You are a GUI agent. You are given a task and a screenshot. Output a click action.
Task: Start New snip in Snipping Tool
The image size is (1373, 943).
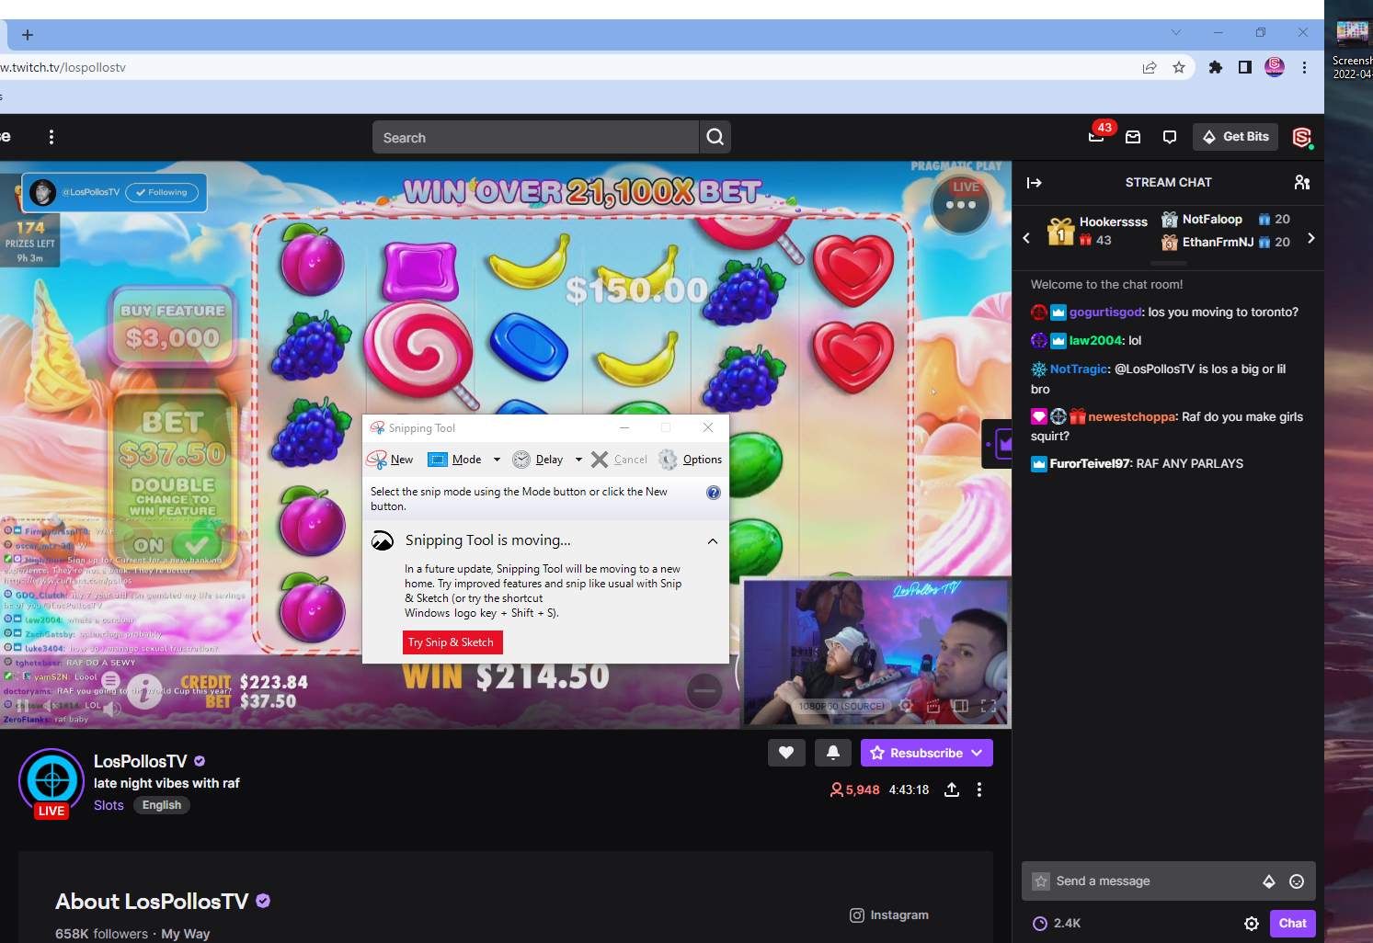point(390,460)
